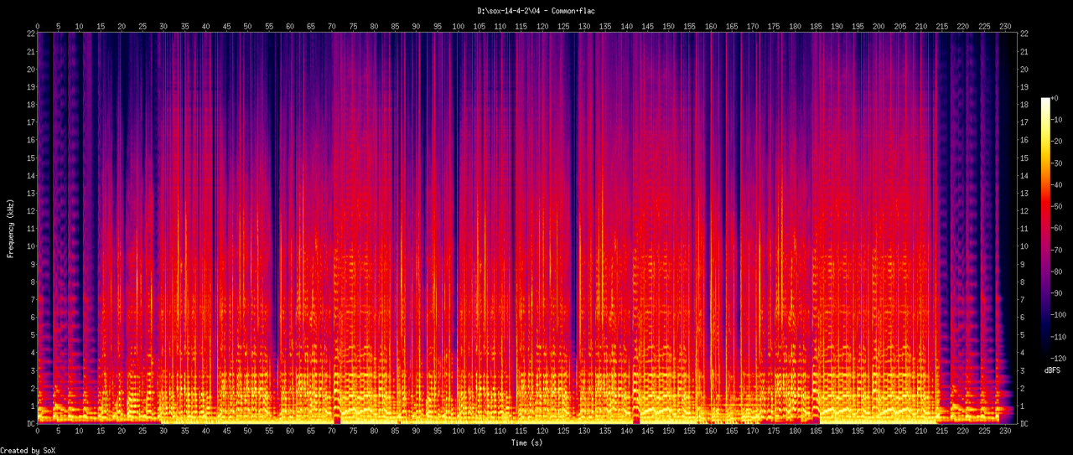Screen dimensions: 1073x455
Task: Click '100' on the top time axis
Action: click(458, 26)
